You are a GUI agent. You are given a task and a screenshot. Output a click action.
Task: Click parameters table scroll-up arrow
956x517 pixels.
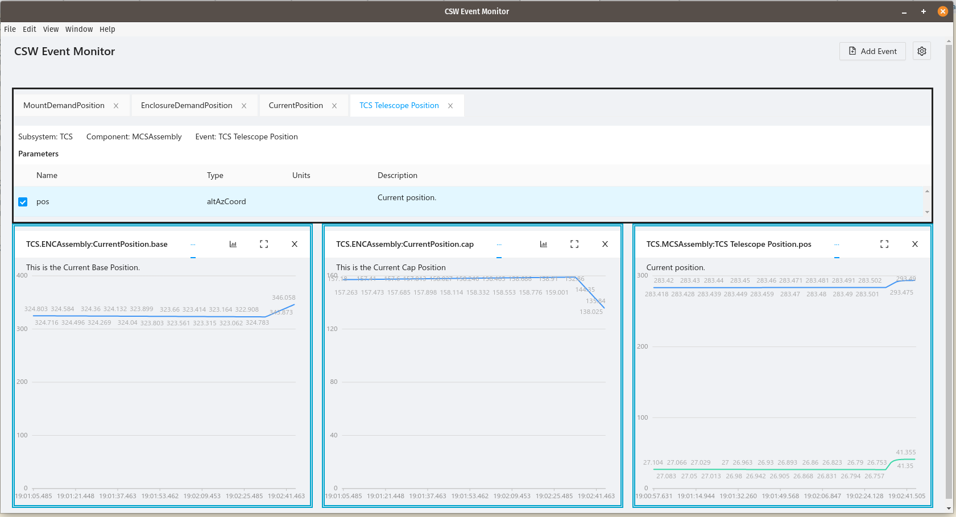point(927,191)
